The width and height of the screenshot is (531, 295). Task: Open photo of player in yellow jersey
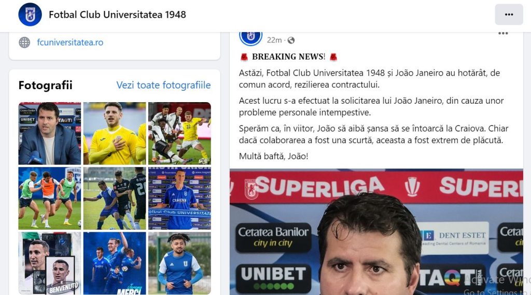pyautogui.click(x=115, y=133)
